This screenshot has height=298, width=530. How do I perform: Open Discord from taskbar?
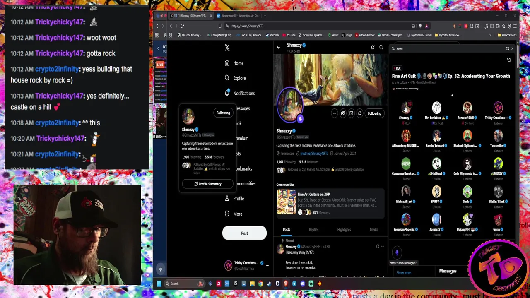(x=303, y=284)
